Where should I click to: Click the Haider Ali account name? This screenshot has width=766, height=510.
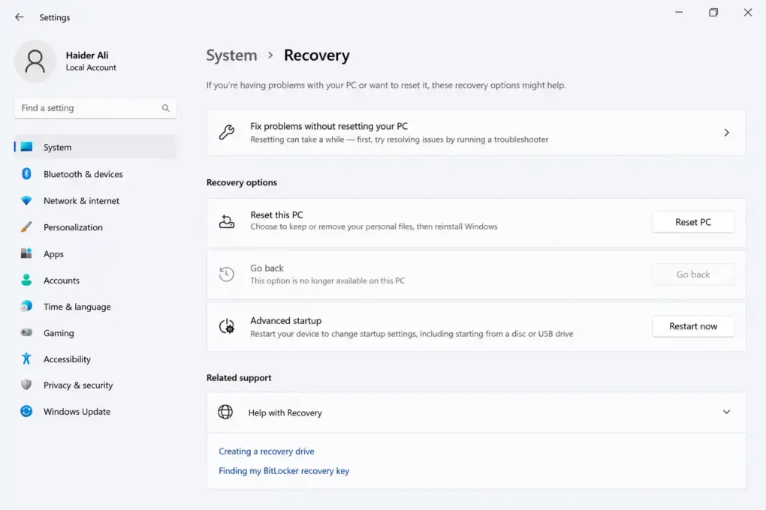[87, 55]
